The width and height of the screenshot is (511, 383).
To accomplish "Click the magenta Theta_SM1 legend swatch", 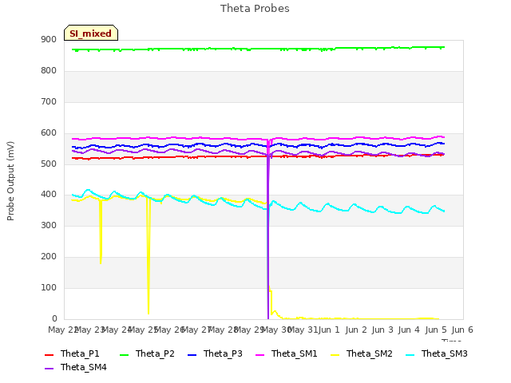I will (260, 354).
